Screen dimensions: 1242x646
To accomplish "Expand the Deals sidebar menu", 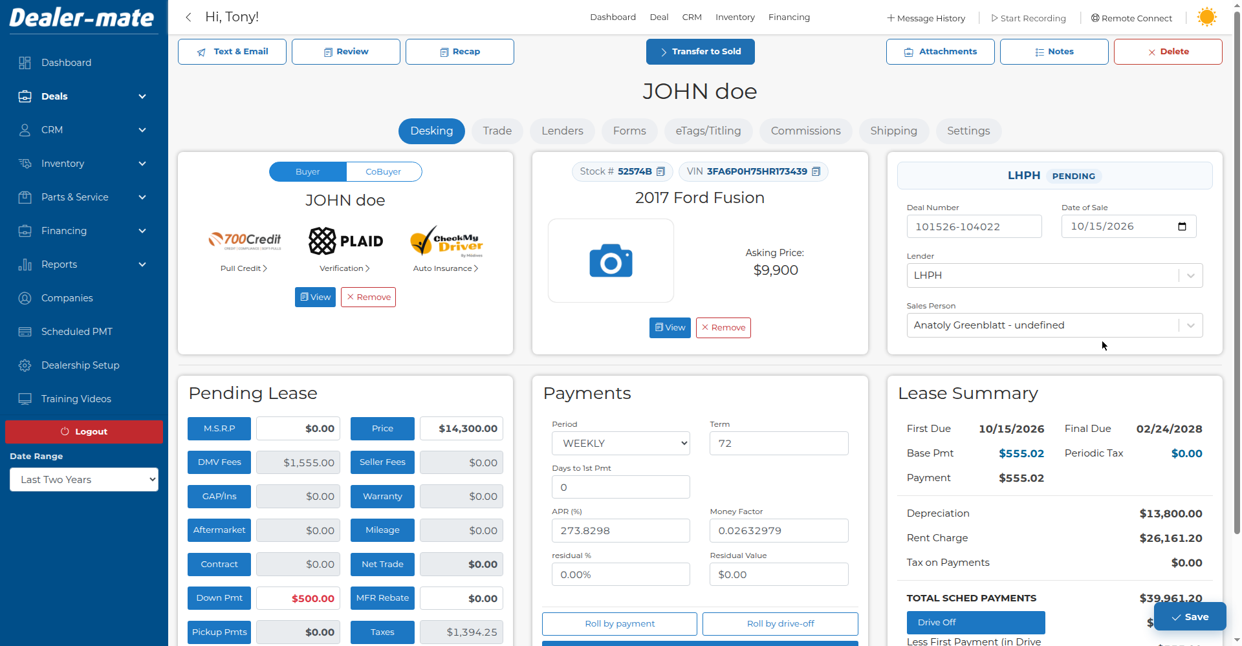I will click(x=84, y=96).
